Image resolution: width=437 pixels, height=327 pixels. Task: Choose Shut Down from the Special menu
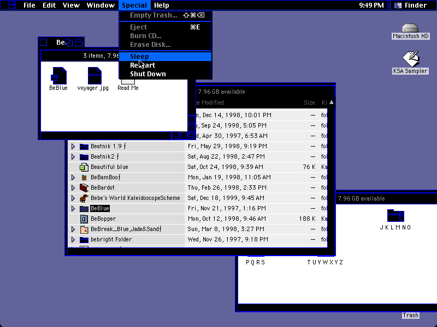[x=166, y=74]
